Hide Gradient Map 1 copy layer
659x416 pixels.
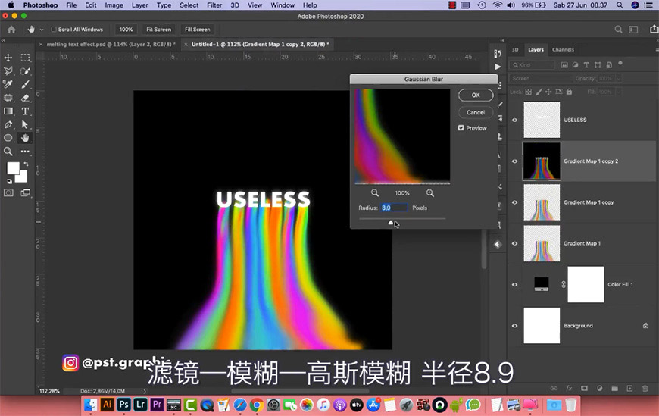pos(515,202)
